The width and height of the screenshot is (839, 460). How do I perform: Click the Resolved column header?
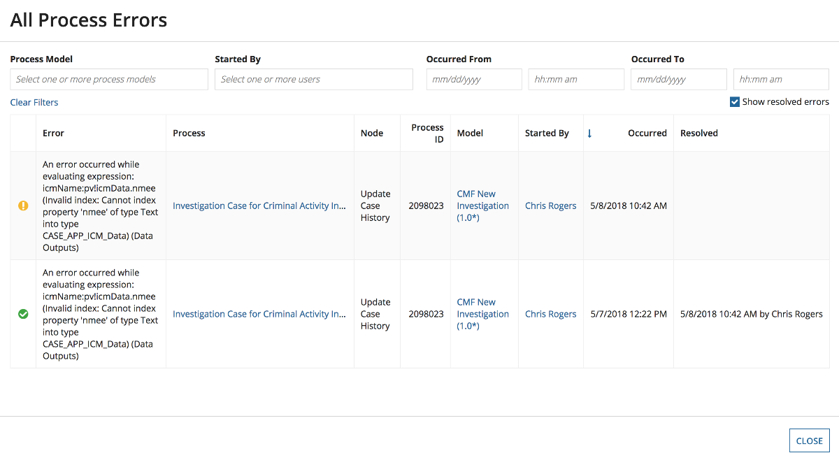699,133
